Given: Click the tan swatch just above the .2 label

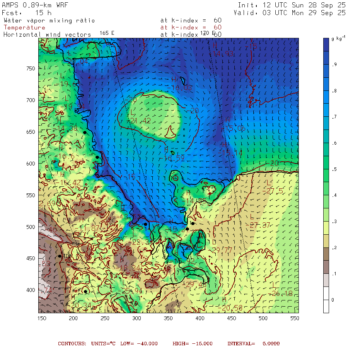Looking at the screenshot, I should [326, 241].
